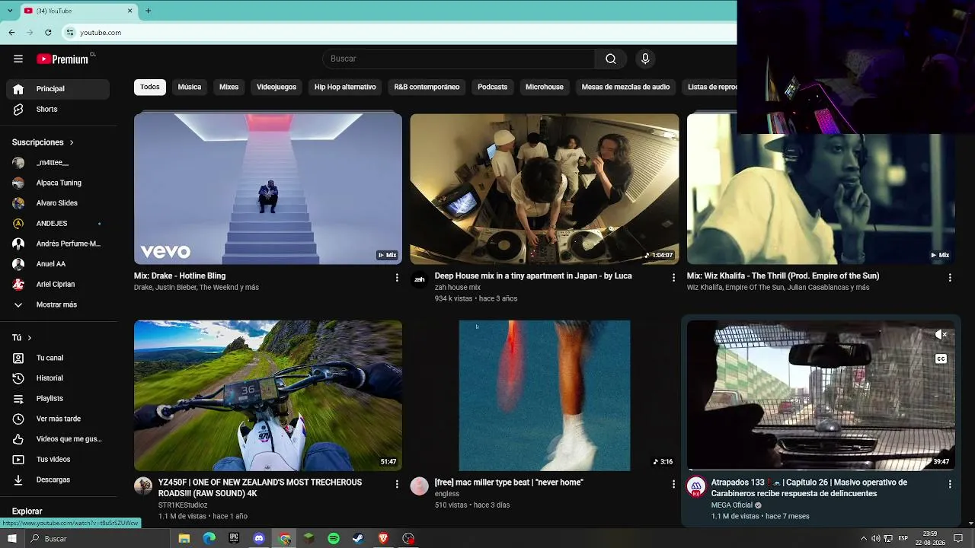Open Tus videos in the sidebar

(58, 460)
